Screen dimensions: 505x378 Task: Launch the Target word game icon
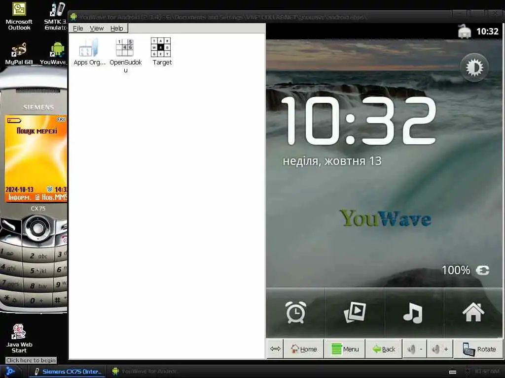161,52
